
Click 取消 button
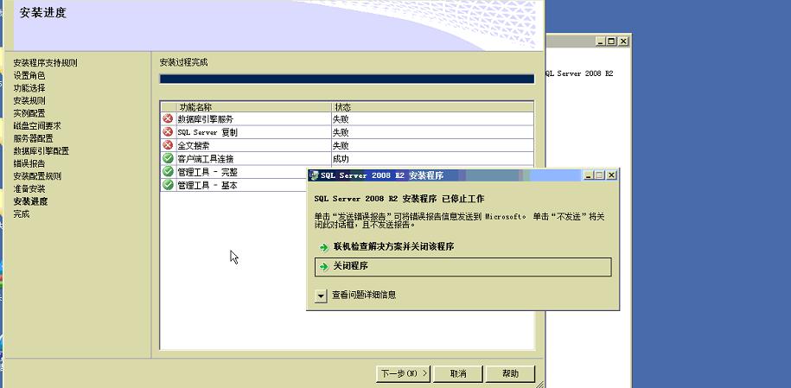458,374
